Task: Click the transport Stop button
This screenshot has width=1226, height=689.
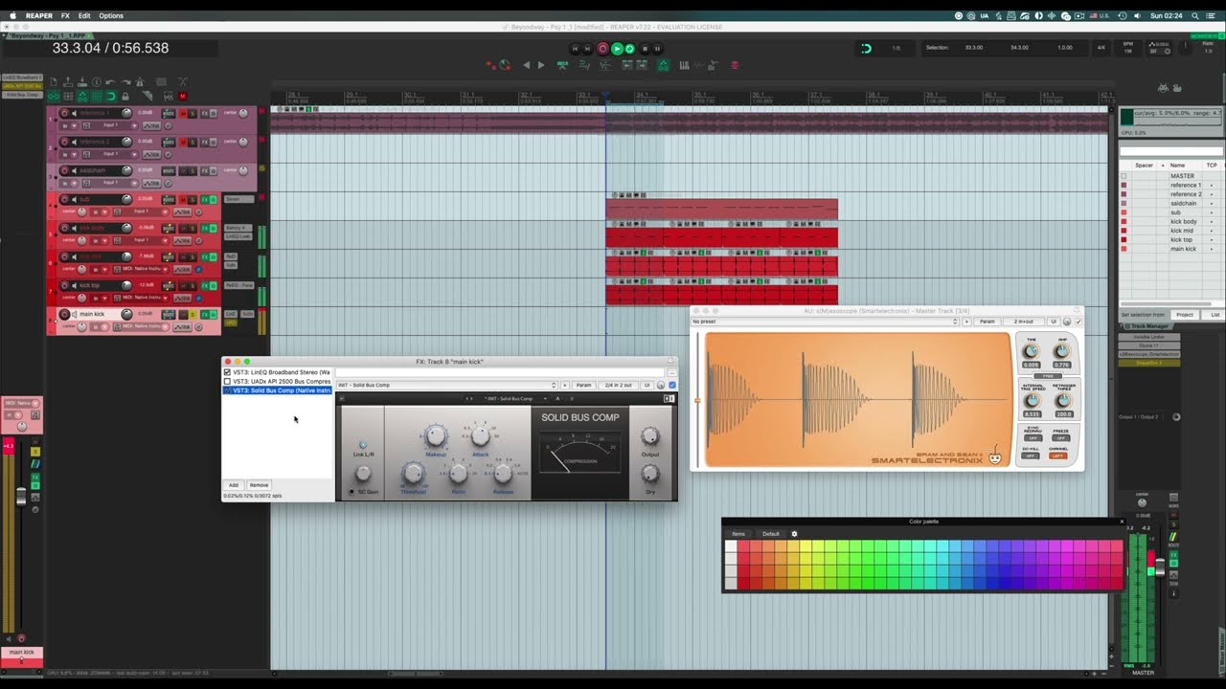Action: [645, 49]
